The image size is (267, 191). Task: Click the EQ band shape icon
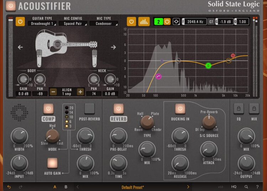(x=176, y=22)
